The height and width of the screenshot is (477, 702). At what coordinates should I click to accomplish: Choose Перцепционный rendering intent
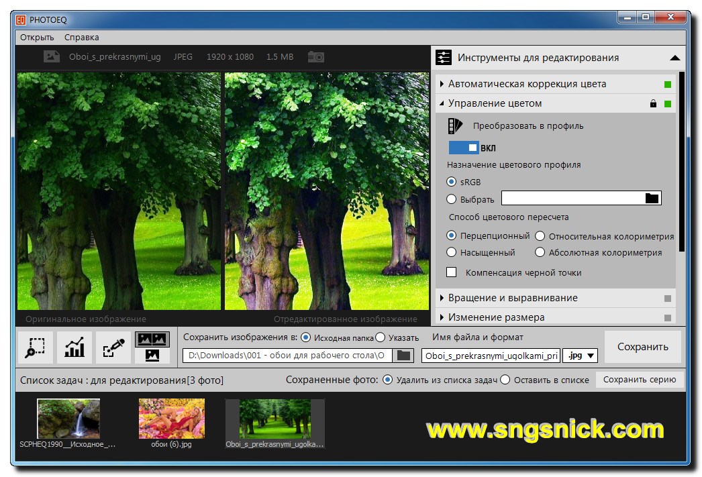click(451, 235)
